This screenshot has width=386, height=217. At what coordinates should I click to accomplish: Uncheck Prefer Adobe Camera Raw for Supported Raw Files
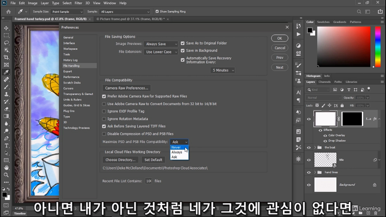pos(104,96)
